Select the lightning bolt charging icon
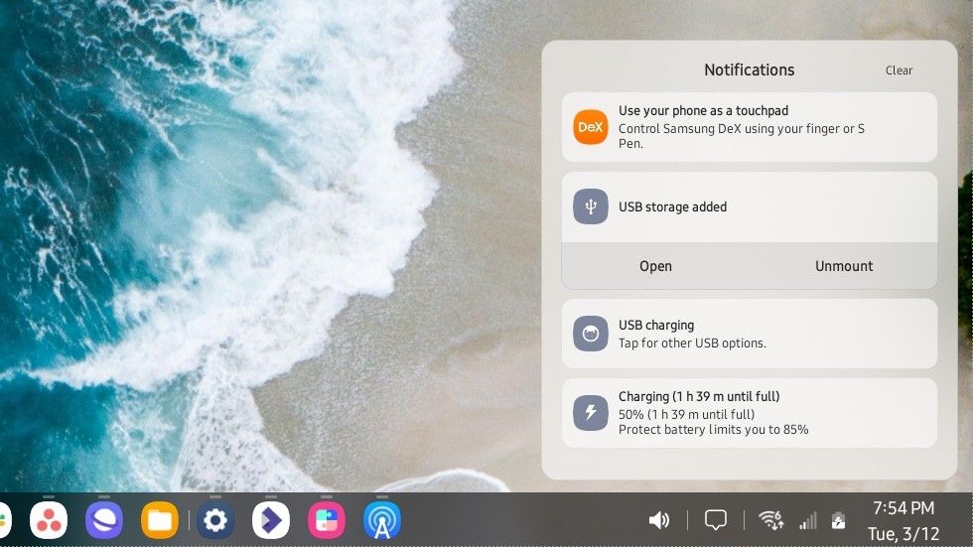973x547 pixels. click(590, 413)
